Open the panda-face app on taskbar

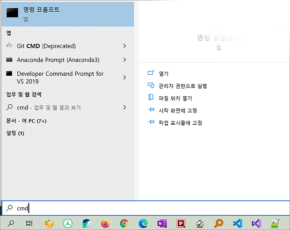(200, 223)
